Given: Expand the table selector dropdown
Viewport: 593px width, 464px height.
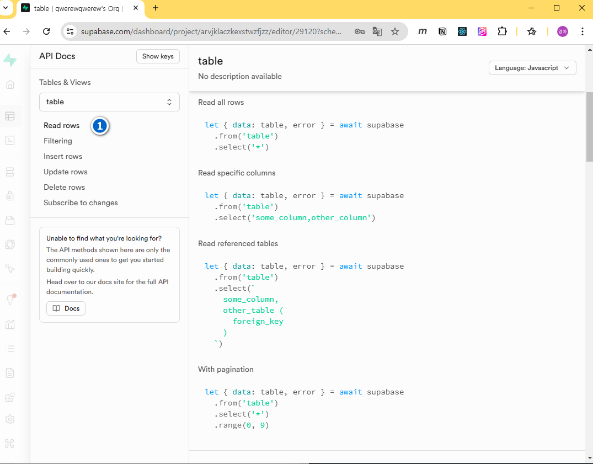Looking at the screenshot, I should tap(109, 102).
